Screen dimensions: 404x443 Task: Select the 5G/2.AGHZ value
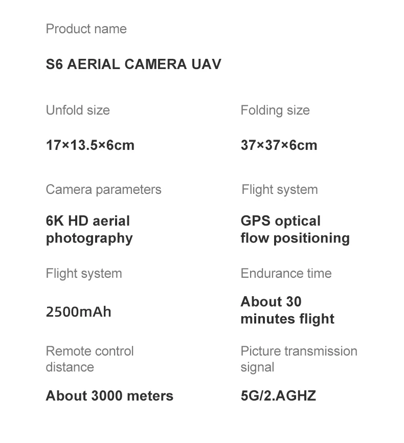pos(278,396)
